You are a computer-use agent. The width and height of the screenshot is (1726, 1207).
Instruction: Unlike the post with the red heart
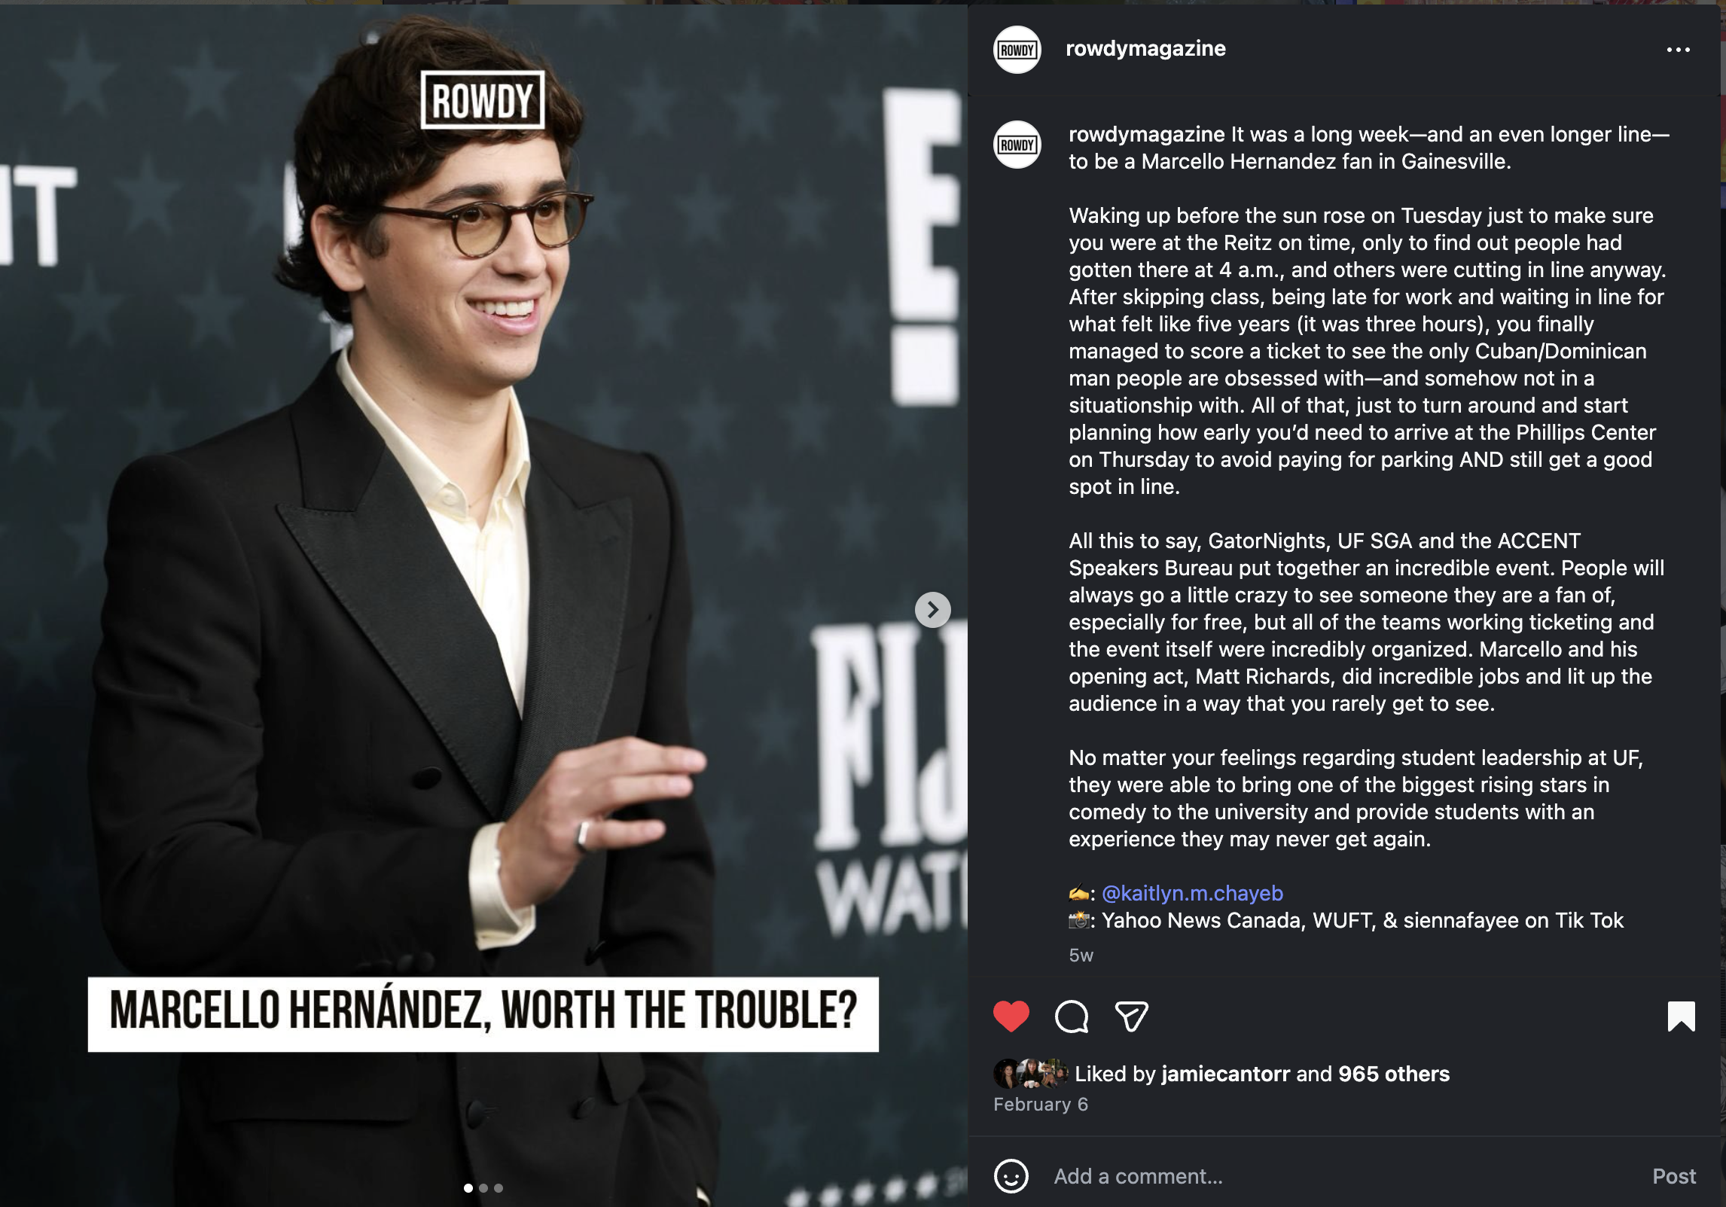tap(1011, 1017)
